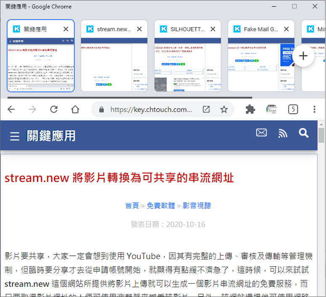Go to 首頁 breadcrumb link
326x297 pixels.
tap(132, 205)
